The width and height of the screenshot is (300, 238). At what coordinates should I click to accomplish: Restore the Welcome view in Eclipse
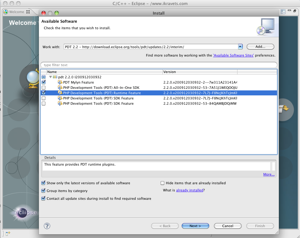pos(295,11)
